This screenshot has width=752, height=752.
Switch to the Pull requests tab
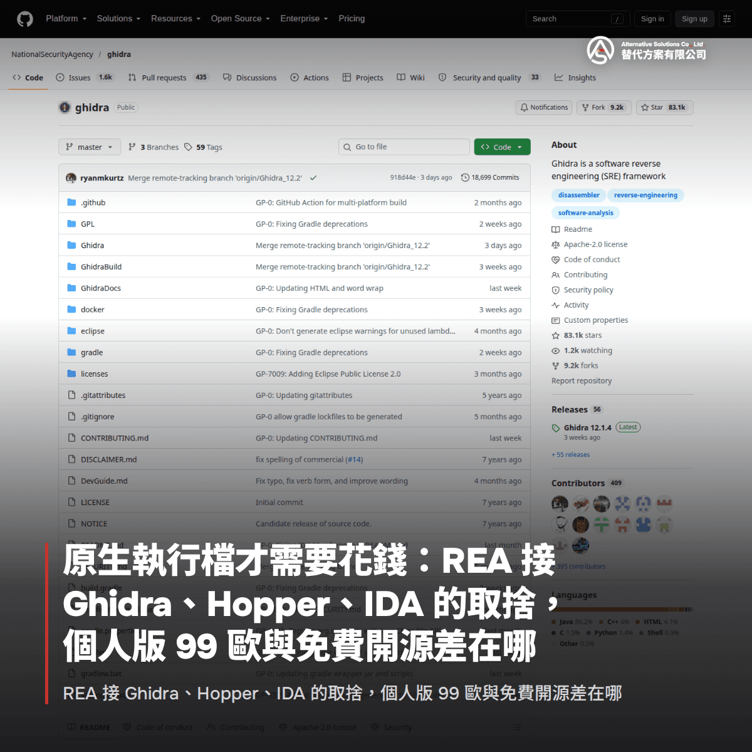pyautogui.click(x=168, y=78)
